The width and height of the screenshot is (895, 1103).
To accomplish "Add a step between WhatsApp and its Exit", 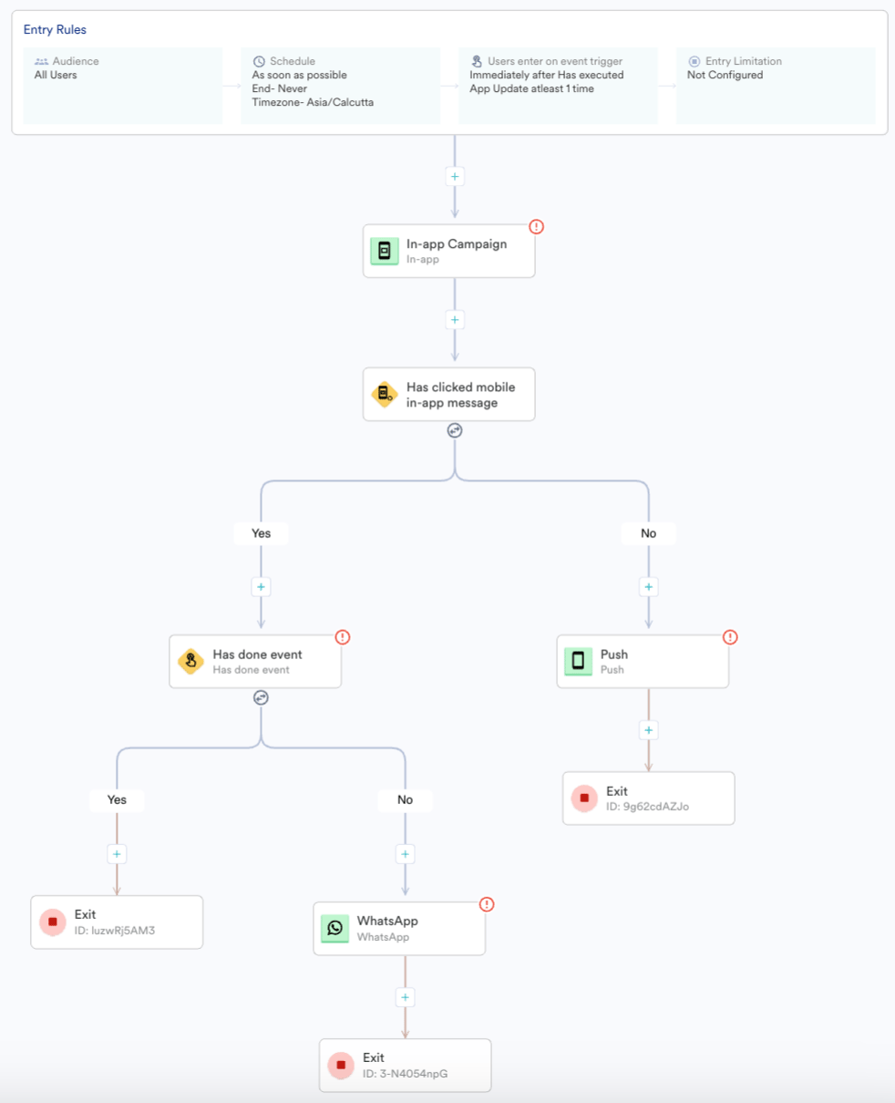I will click(x=406, y=997).
